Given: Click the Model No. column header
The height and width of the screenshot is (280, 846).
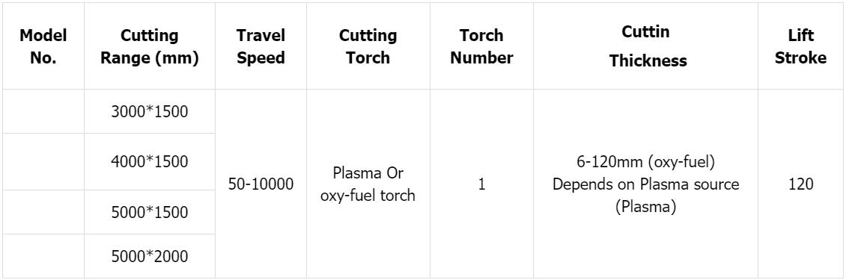Looking at the screenshot, I should coord(43,46).
